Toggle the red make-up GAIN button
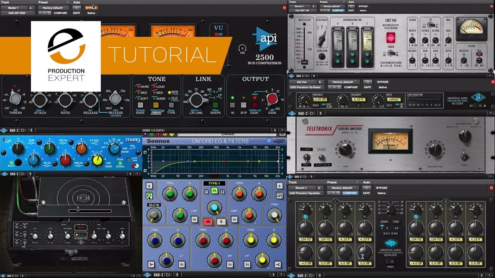 coord(255,105)
